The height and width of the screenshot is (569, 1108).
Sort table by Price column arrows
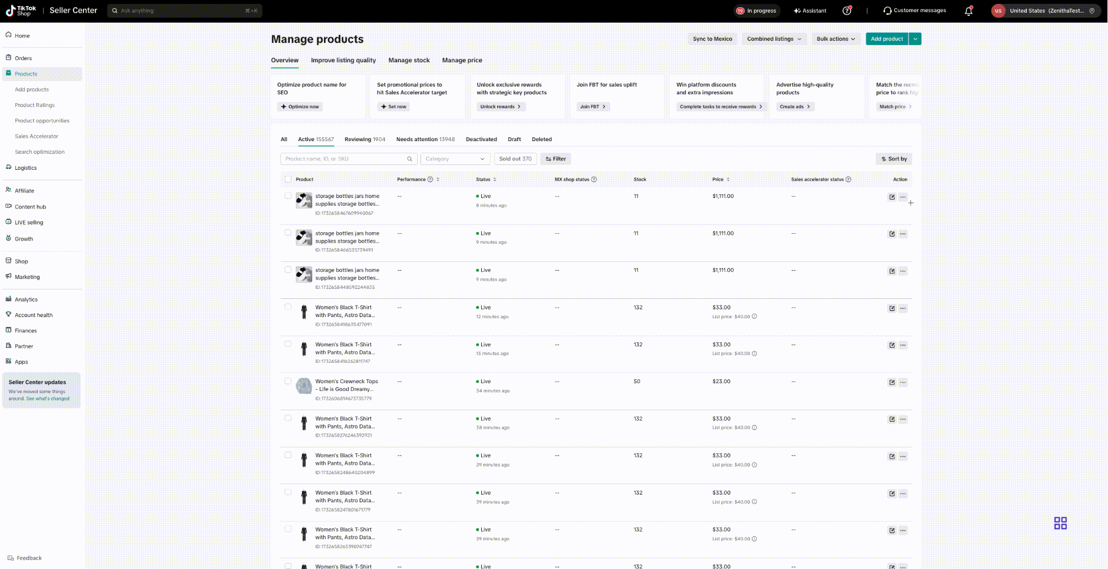(x=728, y=179)
